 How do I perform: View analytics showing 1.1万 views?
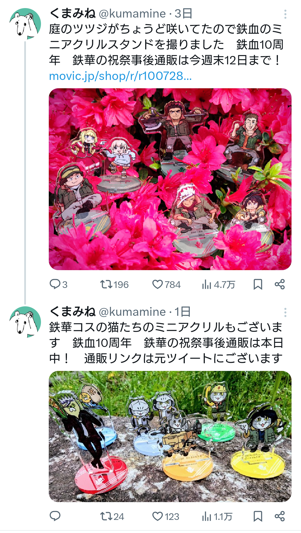point(217,516)
